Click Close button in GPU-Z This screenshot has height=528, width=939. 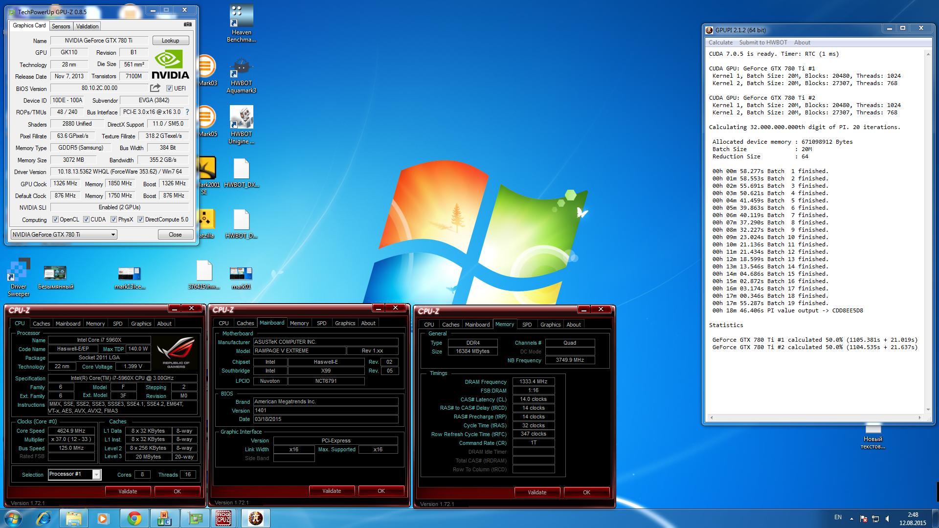175,235
